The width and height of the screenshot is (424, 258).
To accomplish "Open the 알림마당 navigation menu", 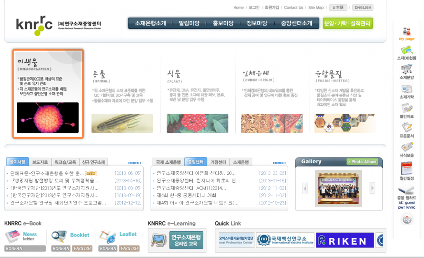I will [189, 23].
